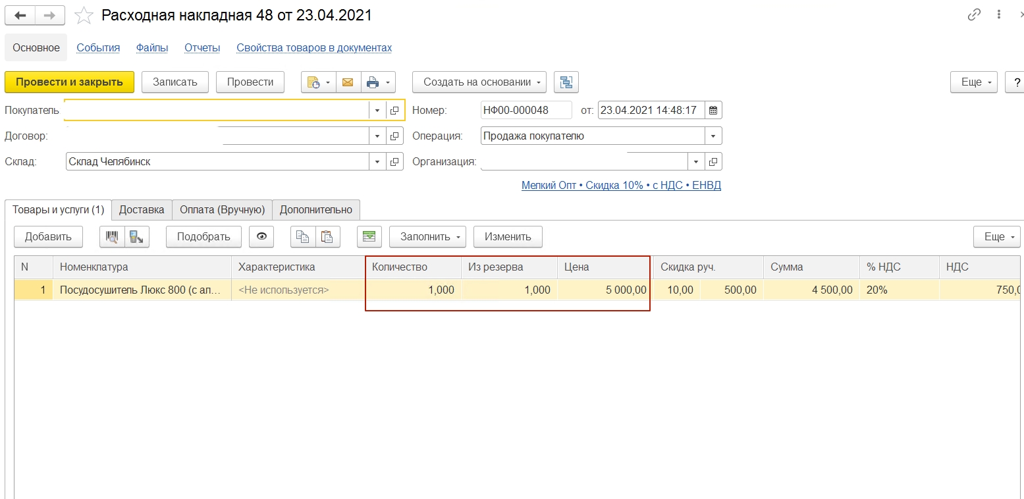Image resolution: width=1024 pixels, height=499 pixels.
Task: Click the paste rows icon
Action: pos(327,237)
